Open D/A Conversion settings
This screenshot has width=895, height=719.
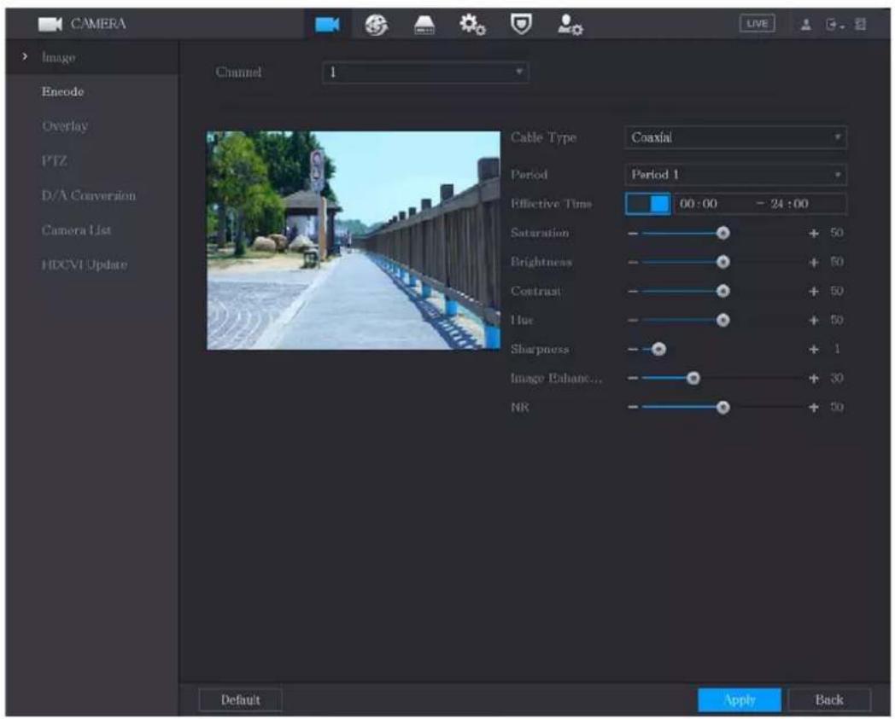89,195
